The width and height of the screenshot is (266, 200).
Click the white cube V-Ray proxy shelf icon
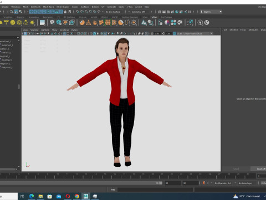(x=52, y=23)
